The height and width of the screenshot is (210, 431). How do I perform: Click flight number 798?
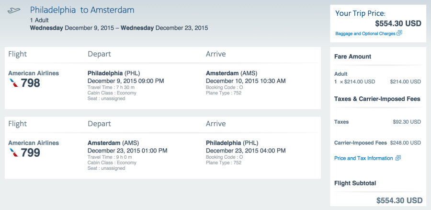pyautogui.click(x=31, y=83)
